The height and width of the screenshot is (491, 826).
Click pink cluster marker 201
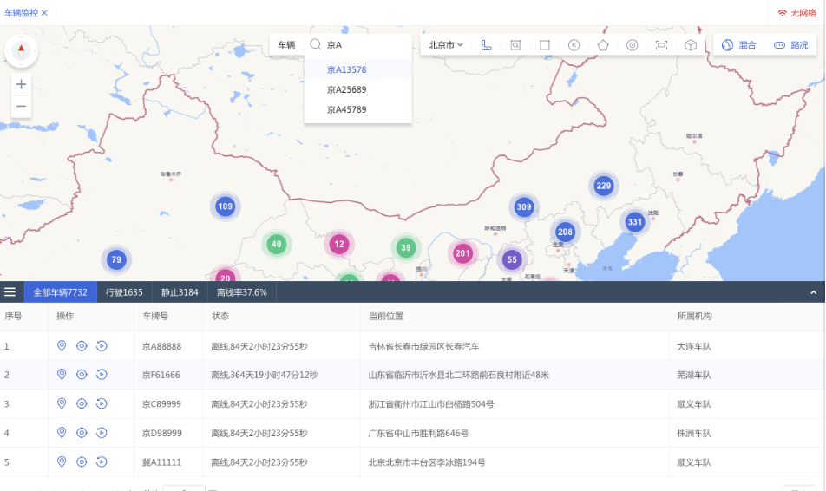click(462, 253)
